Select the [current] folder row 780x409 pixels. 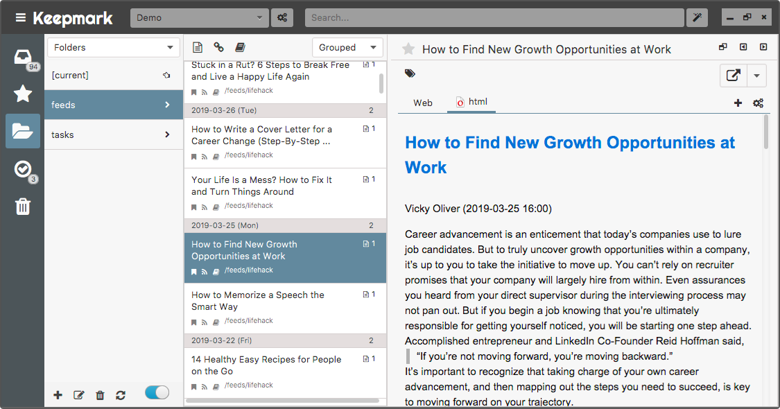(114, 75)
